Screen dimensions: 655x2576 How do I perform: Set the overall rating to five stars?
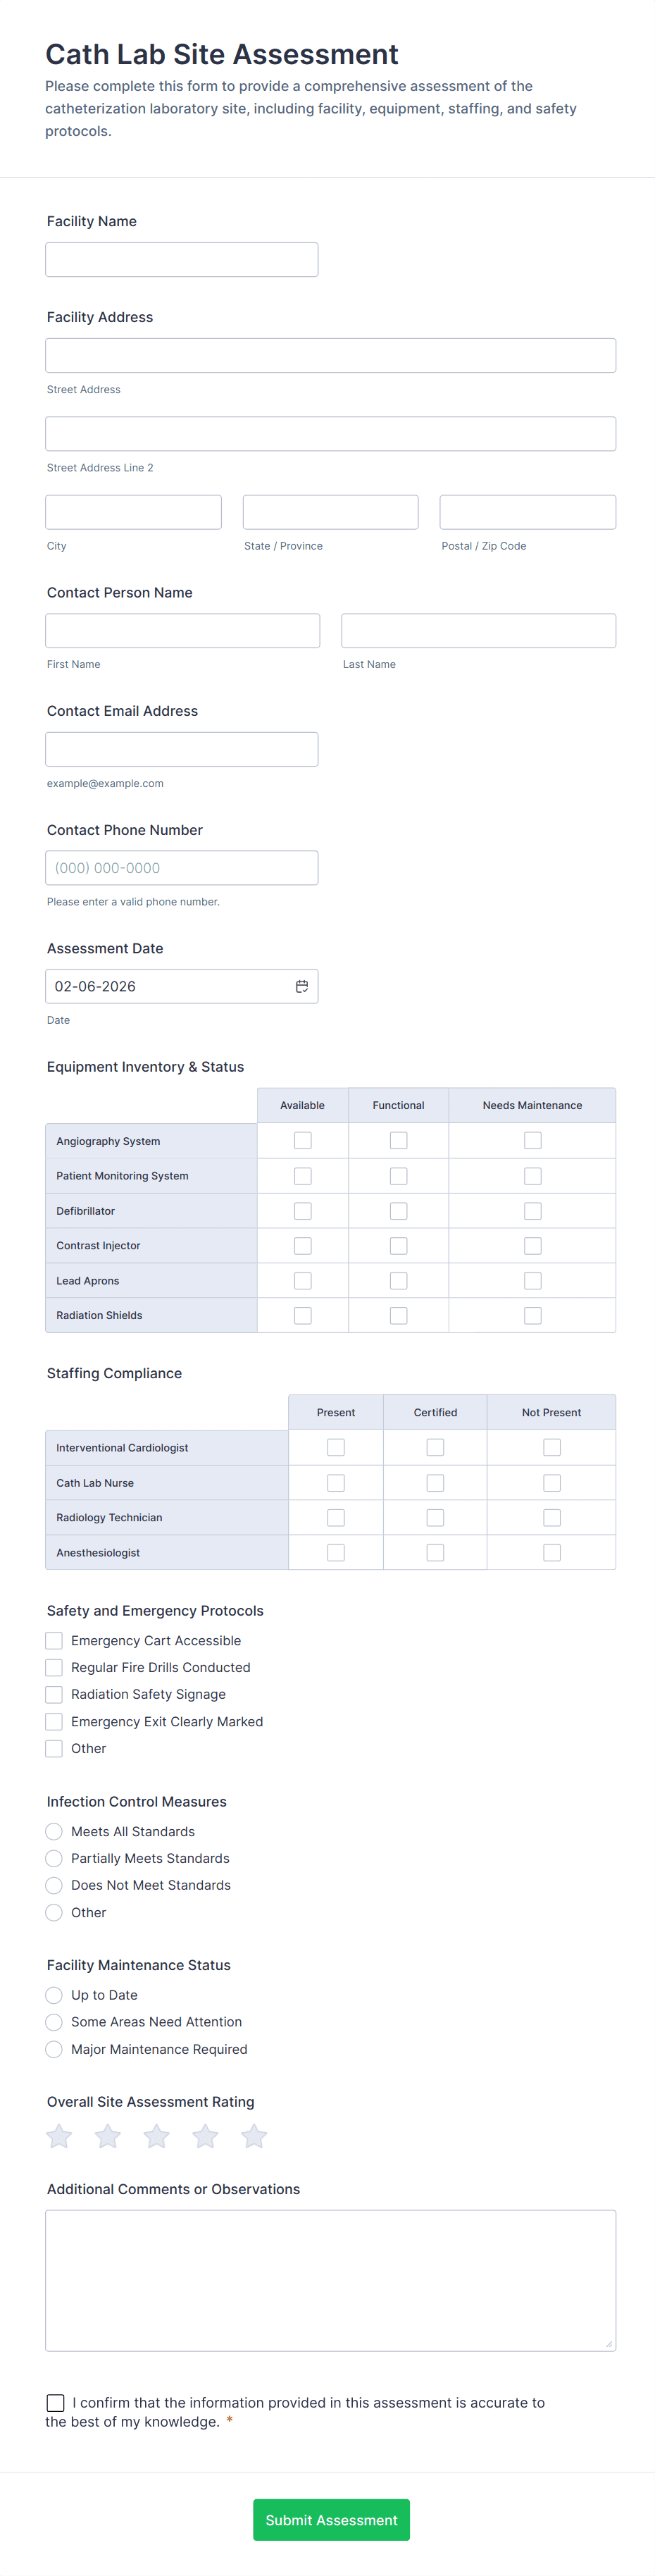[x=254, y=2137]
